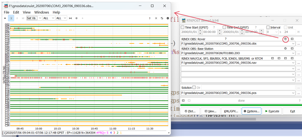The width and height of the screenshot is (302, 137).
Task: Open the second ALL dropdown in RTKPLOT
Action: [65, 18]
